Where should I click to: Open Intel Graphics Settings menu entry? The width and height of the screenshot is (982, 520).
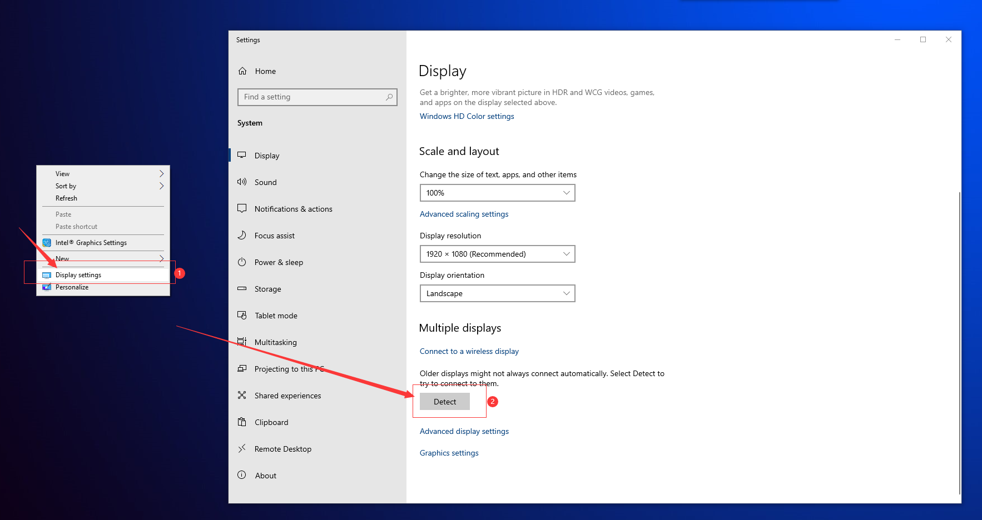point(103,243)
